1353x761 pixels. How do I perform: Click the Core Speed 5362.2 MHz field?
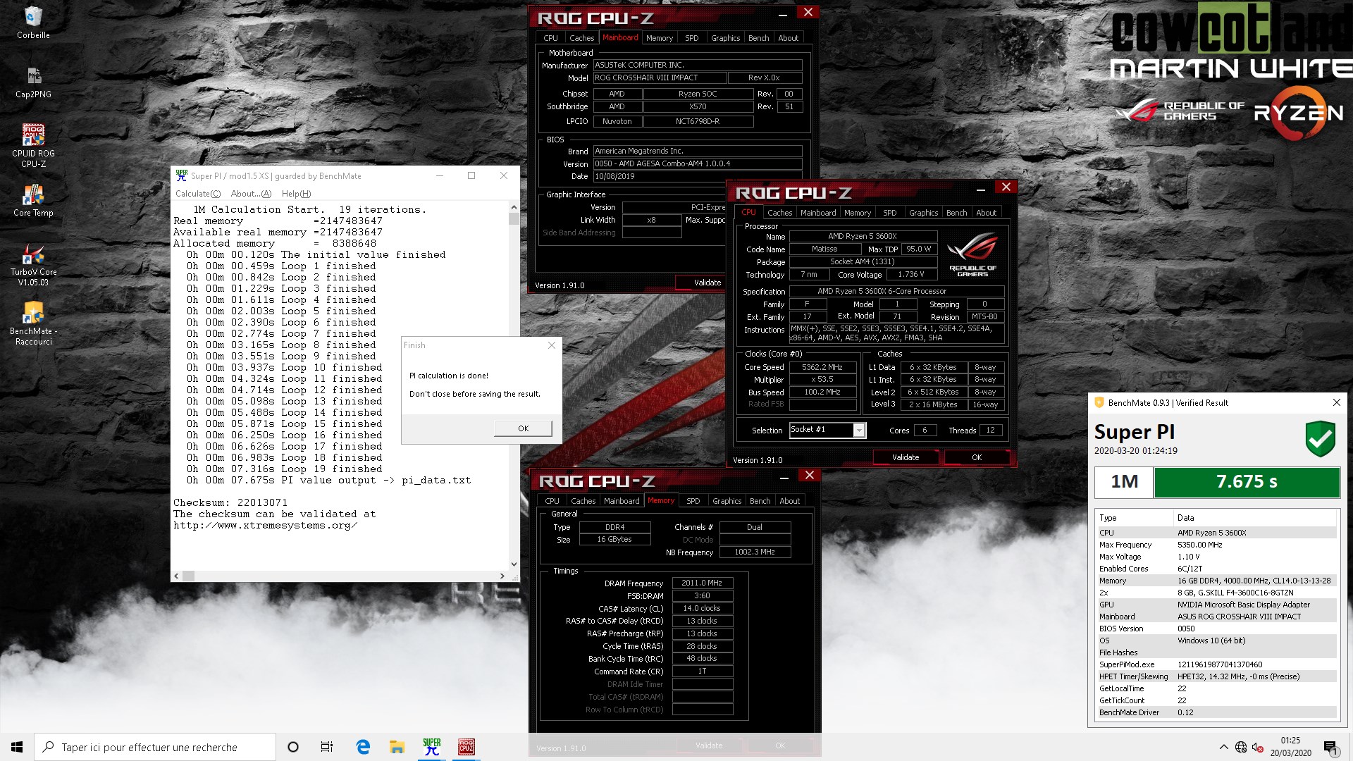click(822, 367)
